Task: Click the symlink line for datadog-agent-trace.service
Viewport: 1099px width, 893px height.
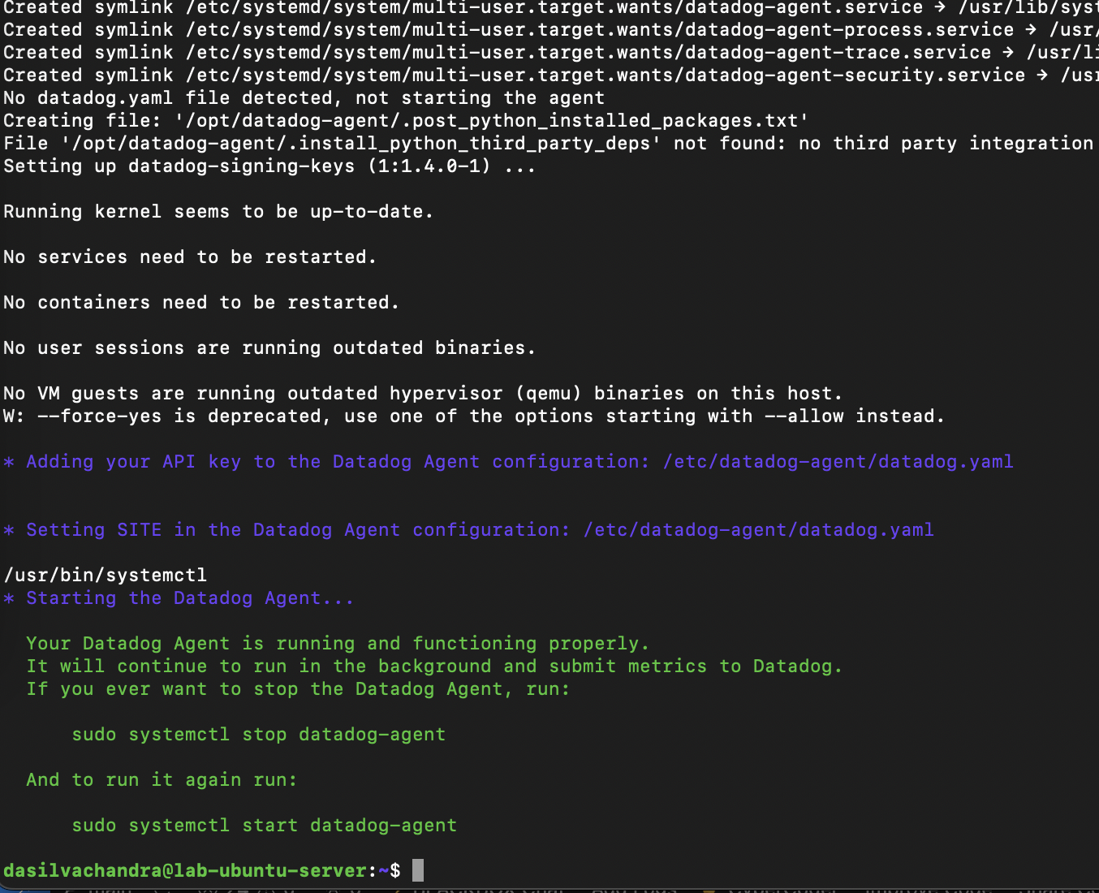Action: (549, 53)
